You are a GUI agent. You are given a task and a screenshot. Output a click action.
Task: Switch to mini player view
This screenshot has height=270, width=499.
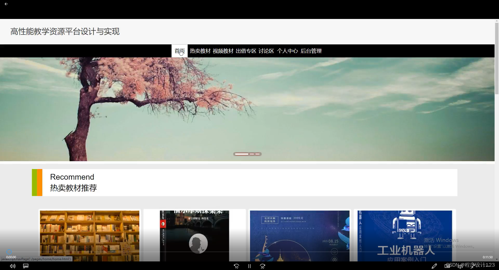[447, 266]
